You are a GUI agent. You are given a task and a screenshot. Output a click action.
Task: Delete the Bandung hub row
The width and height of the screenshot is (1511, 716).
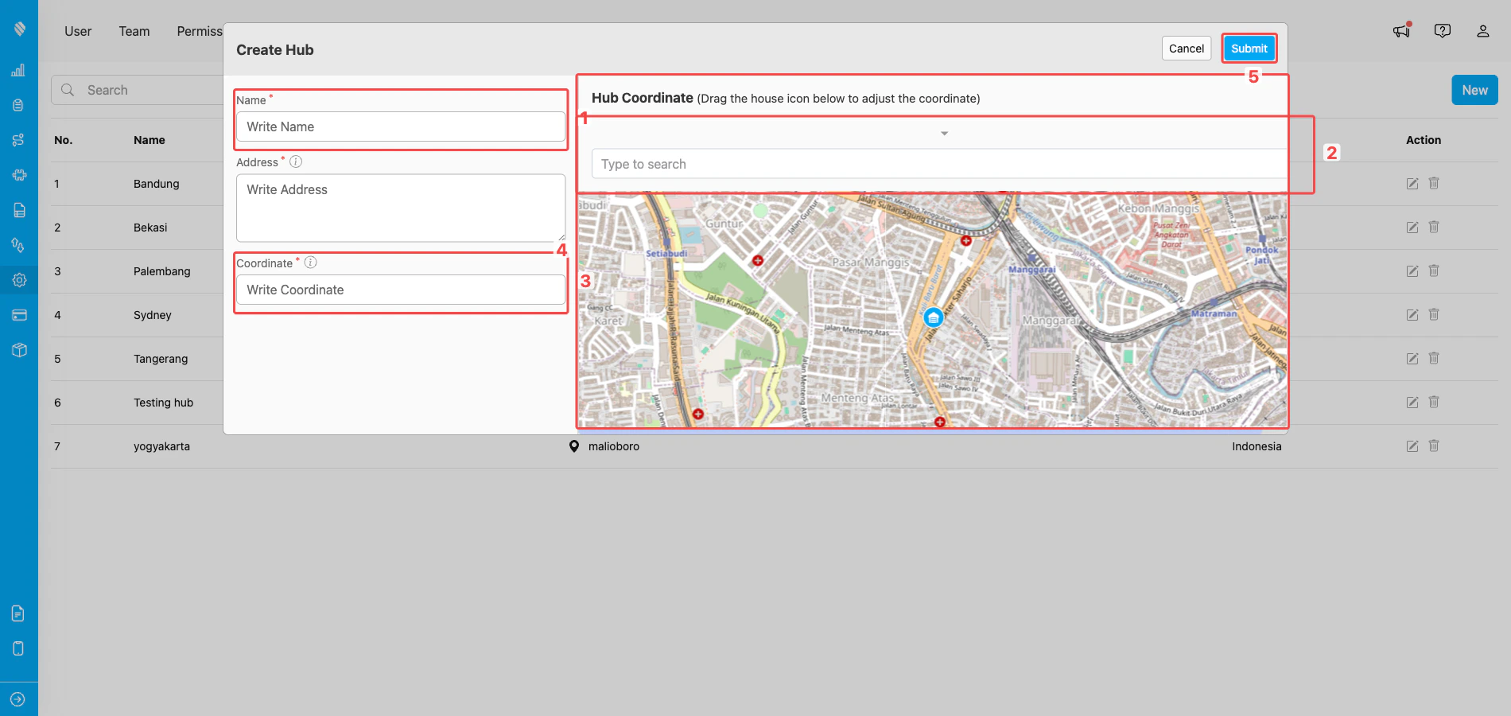pos(1434,183)
